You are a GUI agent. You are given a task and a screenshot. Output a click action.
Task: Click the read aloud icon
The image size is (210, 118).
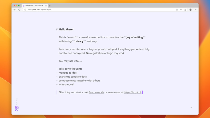181,10
